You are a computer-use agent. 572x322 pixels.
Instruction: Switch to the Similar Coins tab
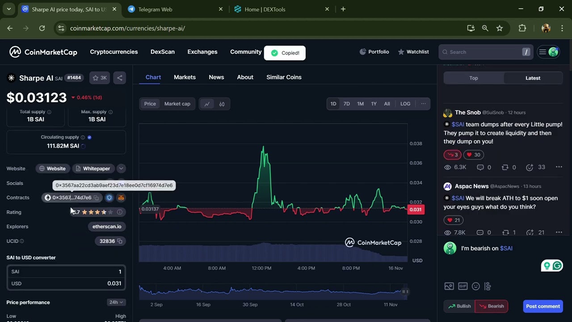pyautogui.click(x=284, y=77)
